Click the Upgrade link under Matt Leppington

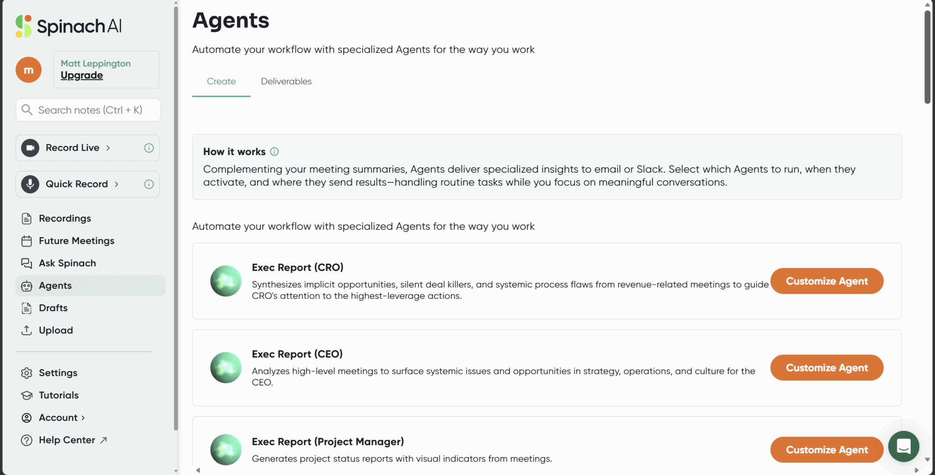[82, 75]
